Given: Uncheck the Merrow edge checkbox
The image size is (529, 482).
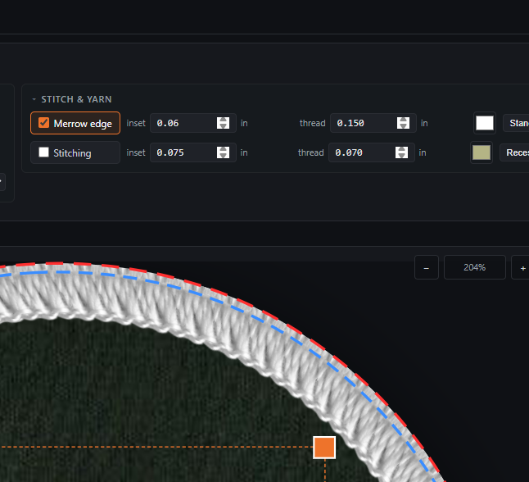Looking at the screenshot, I should coord(44,123).
